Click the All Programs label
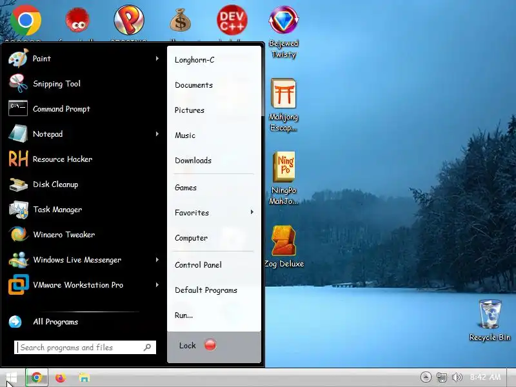This screenshot has width=516, height=387. (55, 321)
